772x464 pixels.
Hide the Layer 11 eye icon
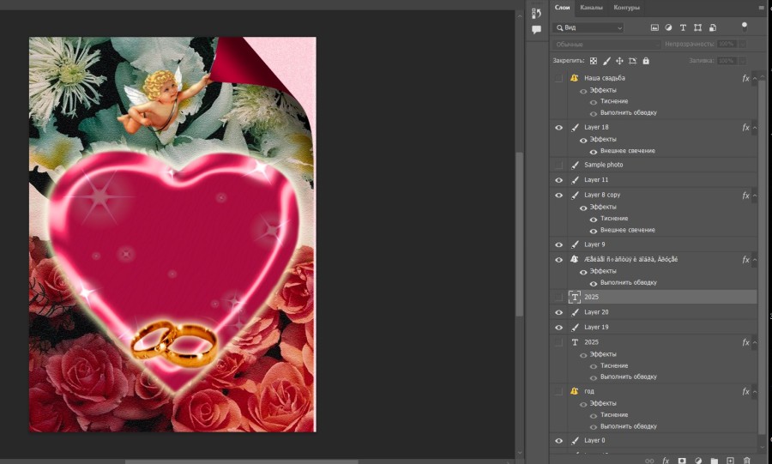[559, 180]
